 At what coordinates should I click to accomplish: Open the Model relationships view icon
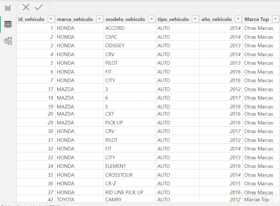[8, 41]
